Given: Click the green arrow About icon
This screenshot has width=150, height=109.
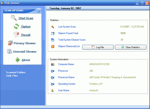Looking at the screenshot, I should (x=18, y=60).
